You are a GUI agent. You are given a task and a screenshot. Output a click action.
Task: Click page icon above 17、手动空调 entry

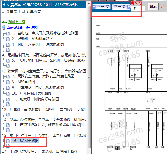(x=8, y=146)
